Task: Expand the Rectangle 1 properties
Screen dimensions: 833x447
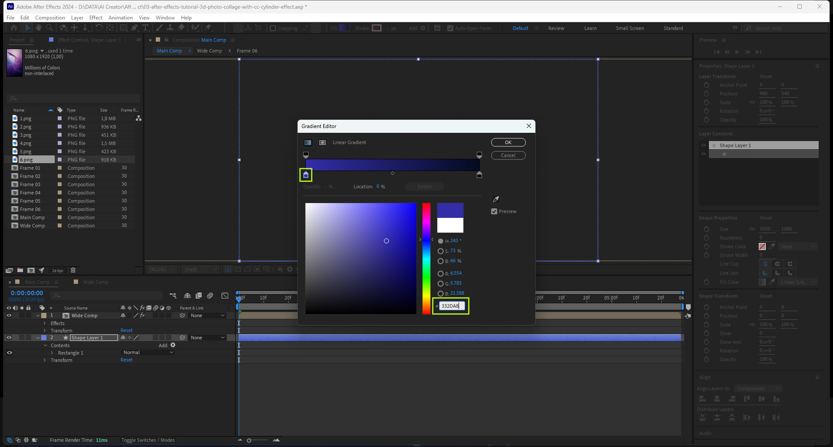Action: (52, 353)
